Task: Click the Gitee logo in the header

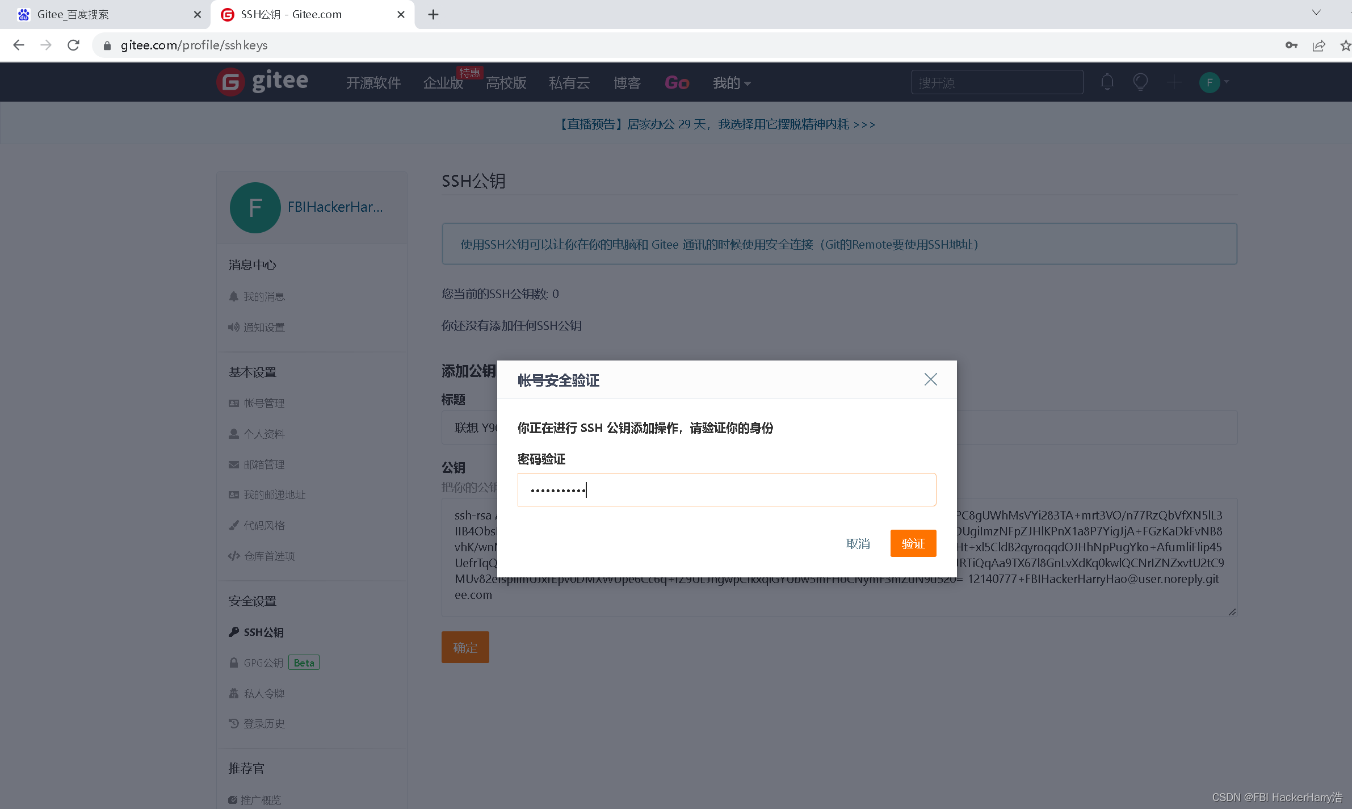Action: (x=262, y=82)
